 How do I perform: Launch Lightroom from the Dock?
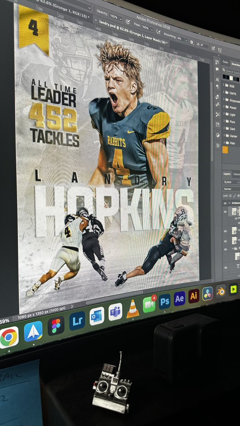coord(78,321)
